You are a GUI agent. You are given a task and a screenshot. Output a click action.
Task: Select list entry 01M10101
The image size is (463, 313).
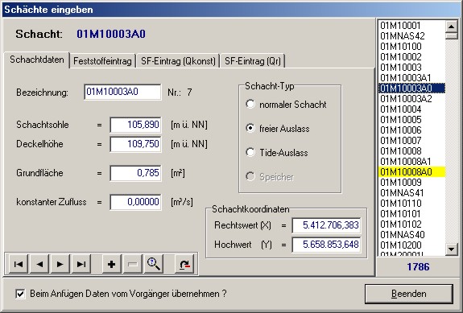[x=411, y=214]
